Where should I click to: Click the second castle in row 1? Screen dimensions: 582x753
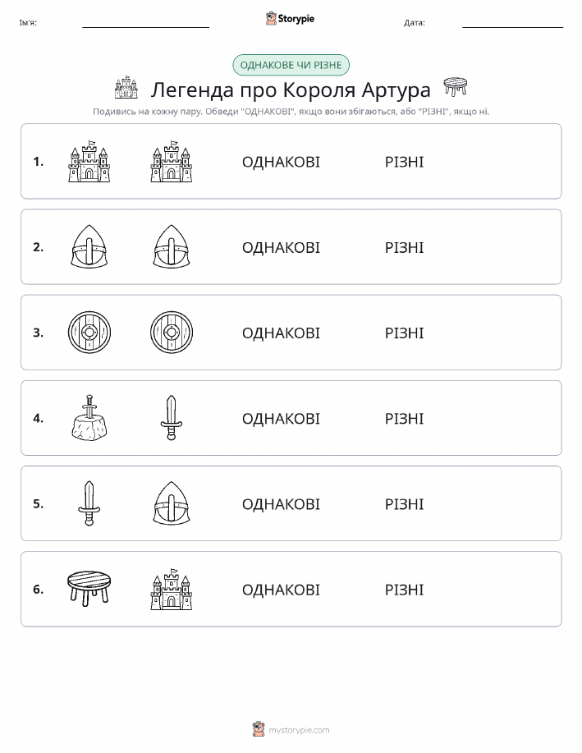[x=172, y=161]
